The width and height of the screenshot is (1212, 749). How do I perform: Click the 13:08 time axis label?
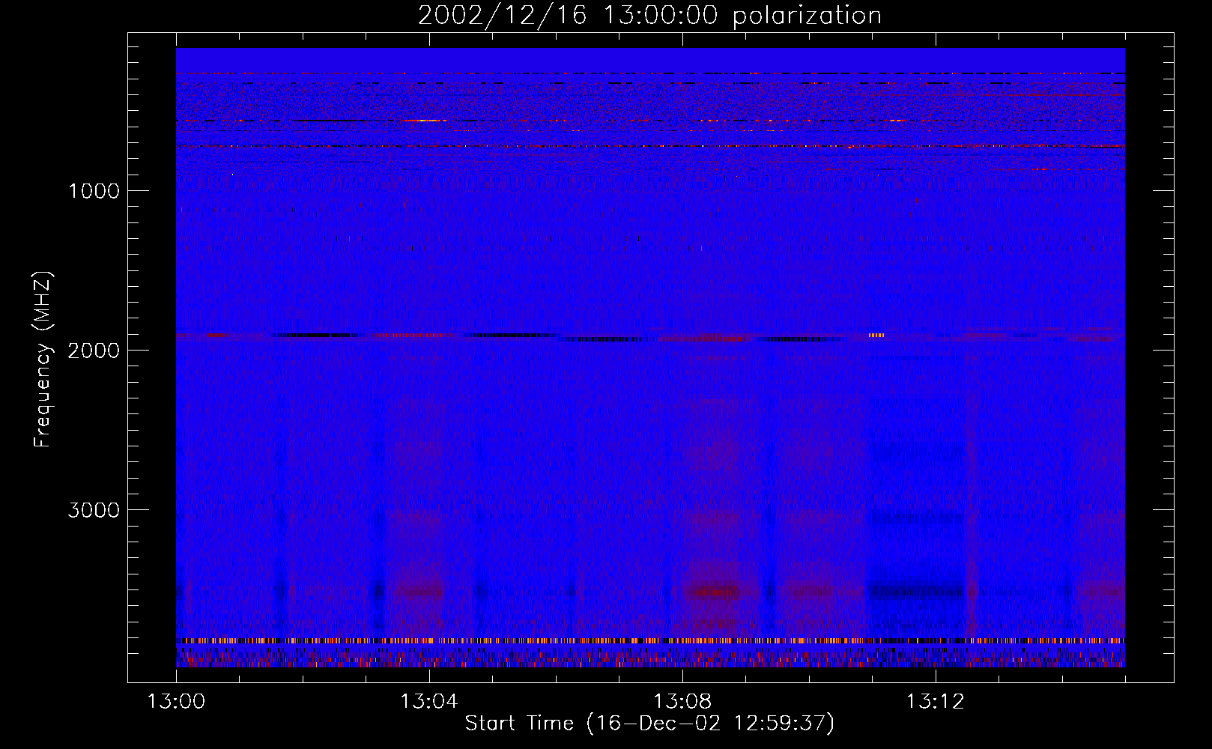682,702
